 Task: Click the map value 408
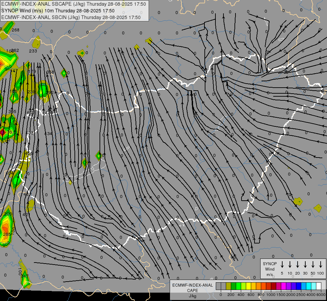pos(30,133)
